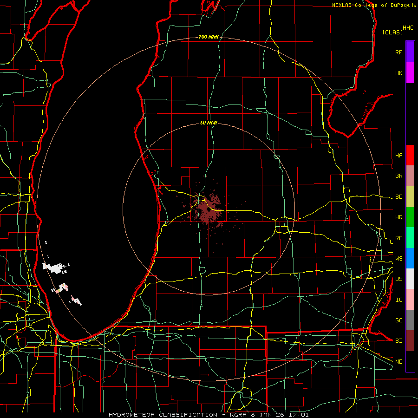Click the large white dry snow echo over the lake
The width and height of the screenshot is (418, 418).
click(x=55, y=268)
